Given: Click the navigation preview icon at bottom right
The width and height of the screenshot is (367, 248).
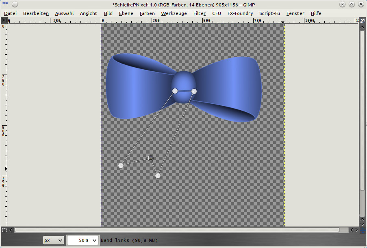Looking at the screenshot, I should click(362, 230).
